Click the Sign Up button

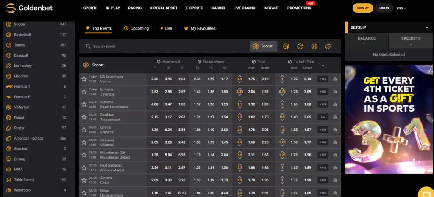point(363,8)
